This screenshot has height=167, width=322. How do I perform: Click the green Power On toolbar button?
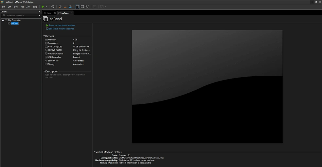click(43, 7)
